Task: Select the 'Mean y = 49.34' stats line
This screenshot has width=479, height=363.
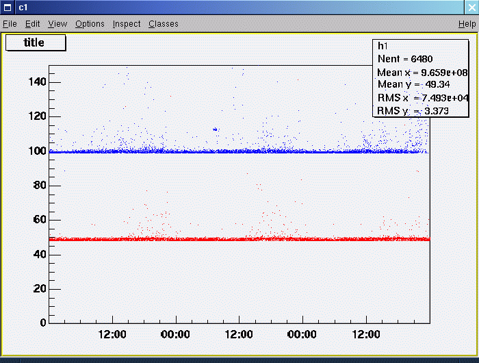Action: click(x=413, y=84)
